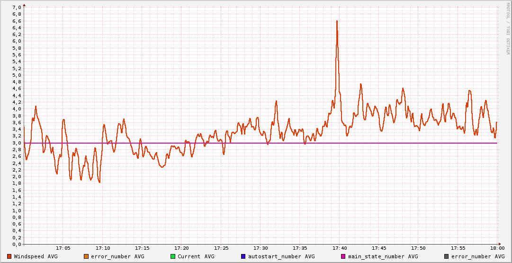Viewport: 512px width, 263px height.
Task: Select the 17:05 tick label on the time axis
Action: click(63, 248)
